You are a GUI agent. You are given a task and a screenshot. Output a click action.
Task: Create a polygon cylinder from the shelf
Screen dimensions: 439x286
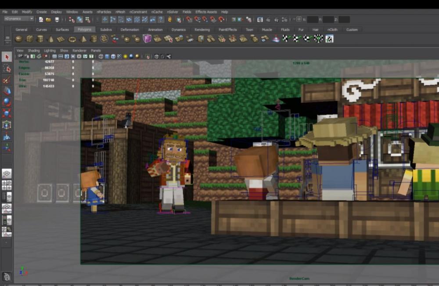[40, 39]
